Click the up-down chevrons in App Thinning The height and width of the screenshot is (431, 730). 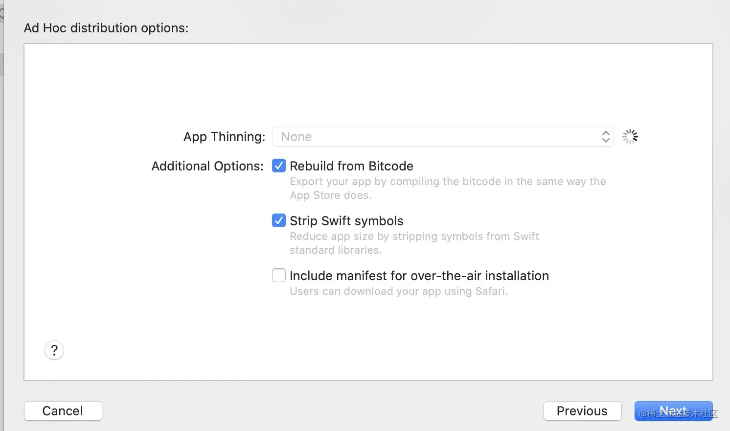(x=606, y=137)
